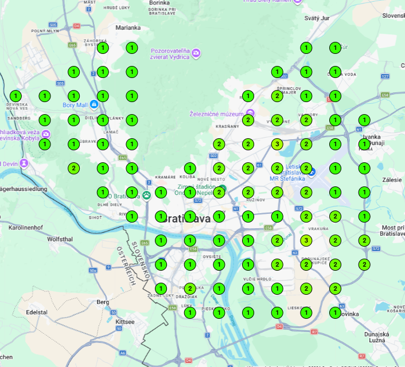Click the cluster marker 3 near Vrakuňa
The height and width of the screenshot is (367, 405).
pos(306,240)
